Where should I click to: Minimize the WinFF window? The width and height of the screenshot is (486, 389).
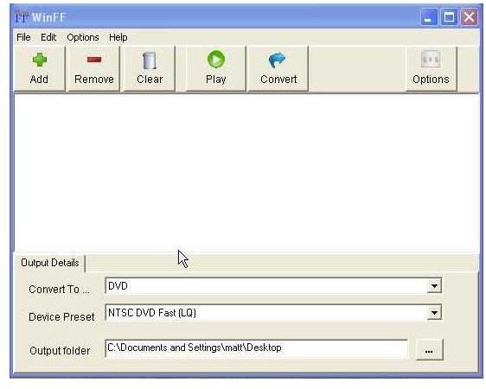pyautogui.click(x=429, y=17)
